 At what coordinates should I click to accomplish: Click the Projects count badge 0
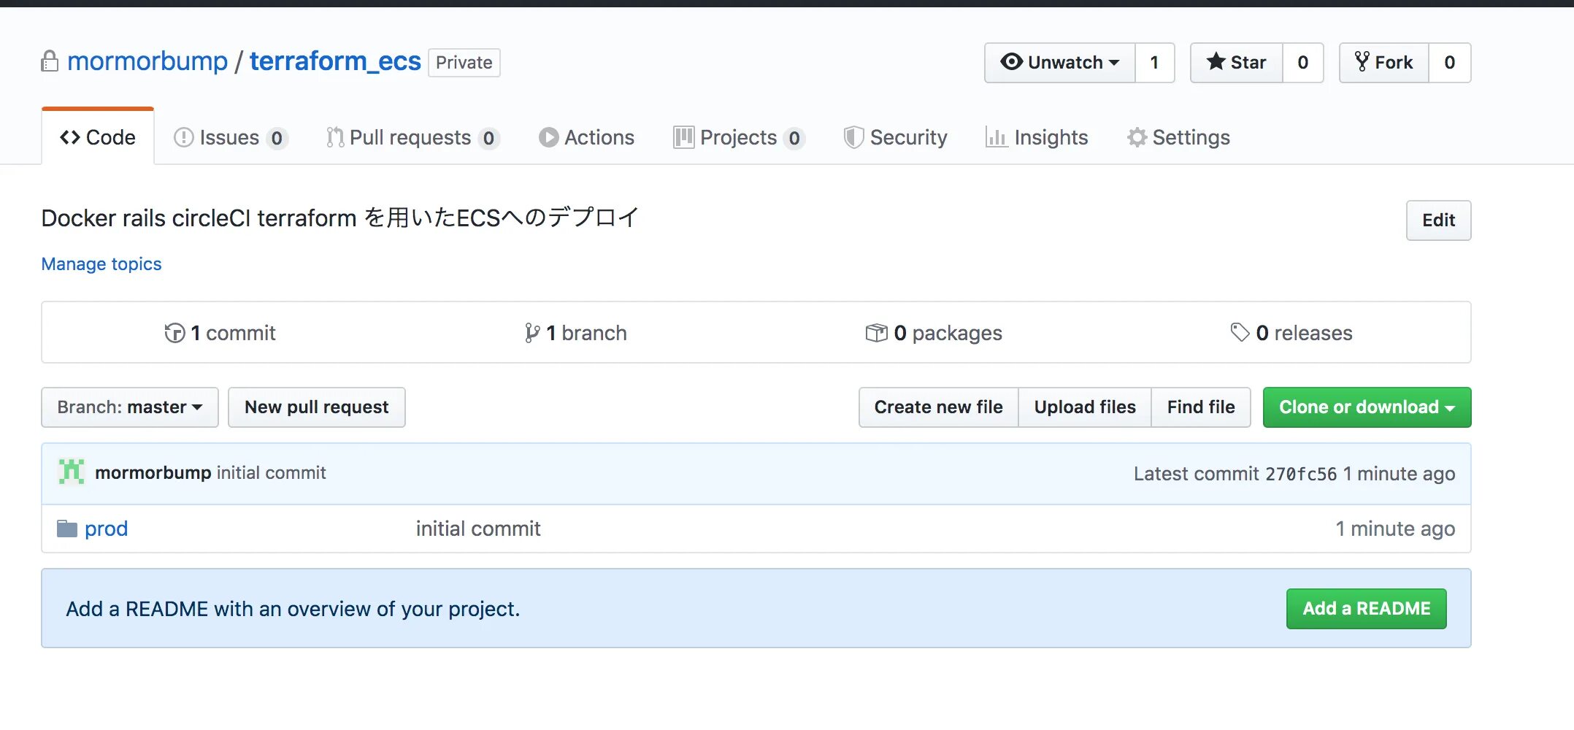click(x=794, y=138)
